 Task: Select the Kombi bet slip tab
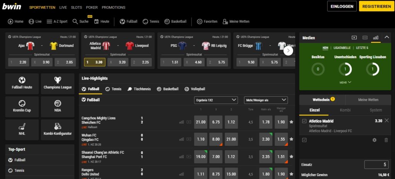tap(345, 110)
